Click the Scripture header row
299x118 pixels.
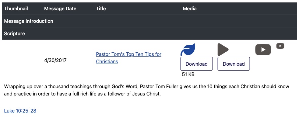coord(149,33)
